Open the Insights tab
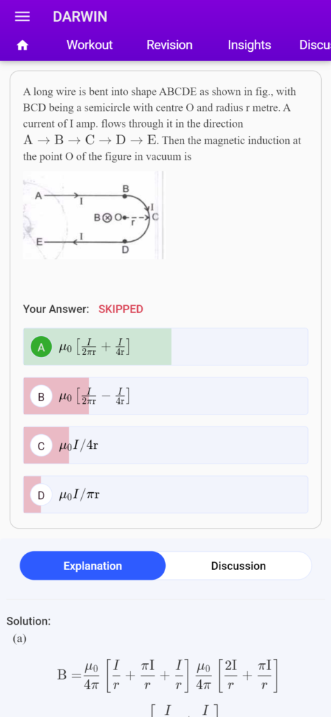 point(249,45)
